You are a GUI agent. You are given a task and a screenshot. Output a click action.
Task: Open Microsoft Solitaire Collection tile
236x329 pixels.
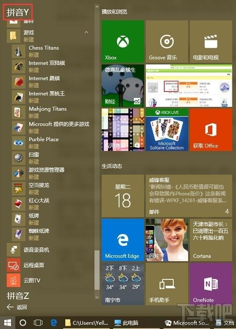(167, 129)
